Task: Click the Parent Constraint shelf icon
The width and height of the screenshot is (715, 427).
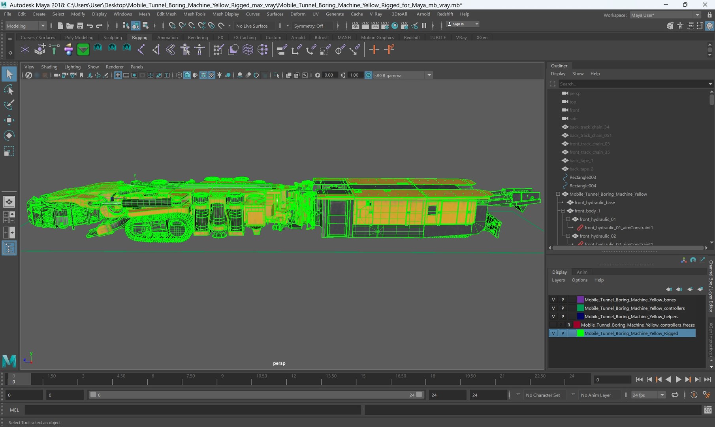Action: pyautogui.click(x=282, y=49)
